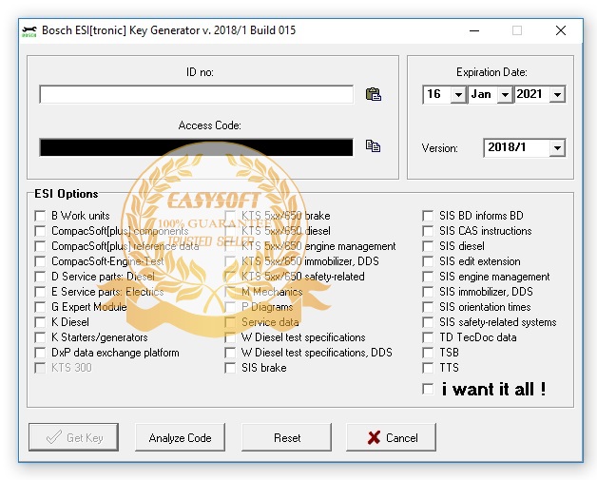Tick the Service data checkbox
This screenshot has height=480, width=597.
coord(230,322)
